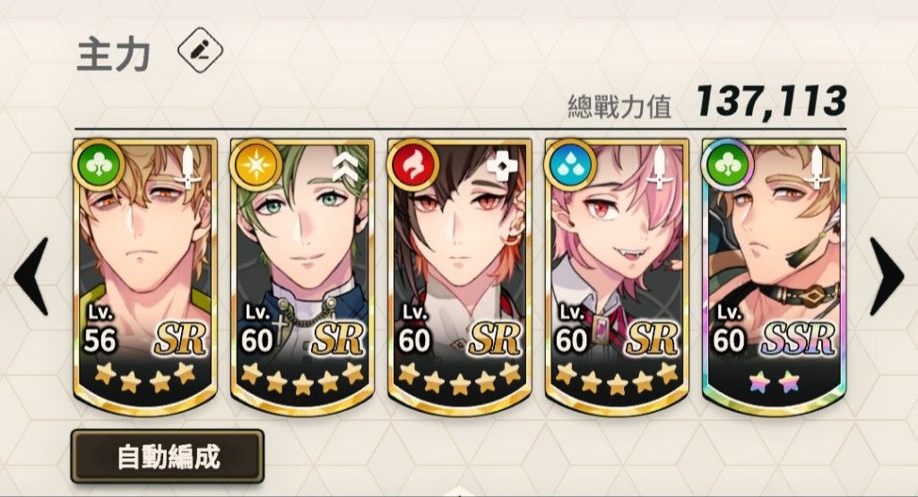This screenshot has height=497, width=918.
Task: Tap the 主力 team name label
Action: tap(114, 55)
